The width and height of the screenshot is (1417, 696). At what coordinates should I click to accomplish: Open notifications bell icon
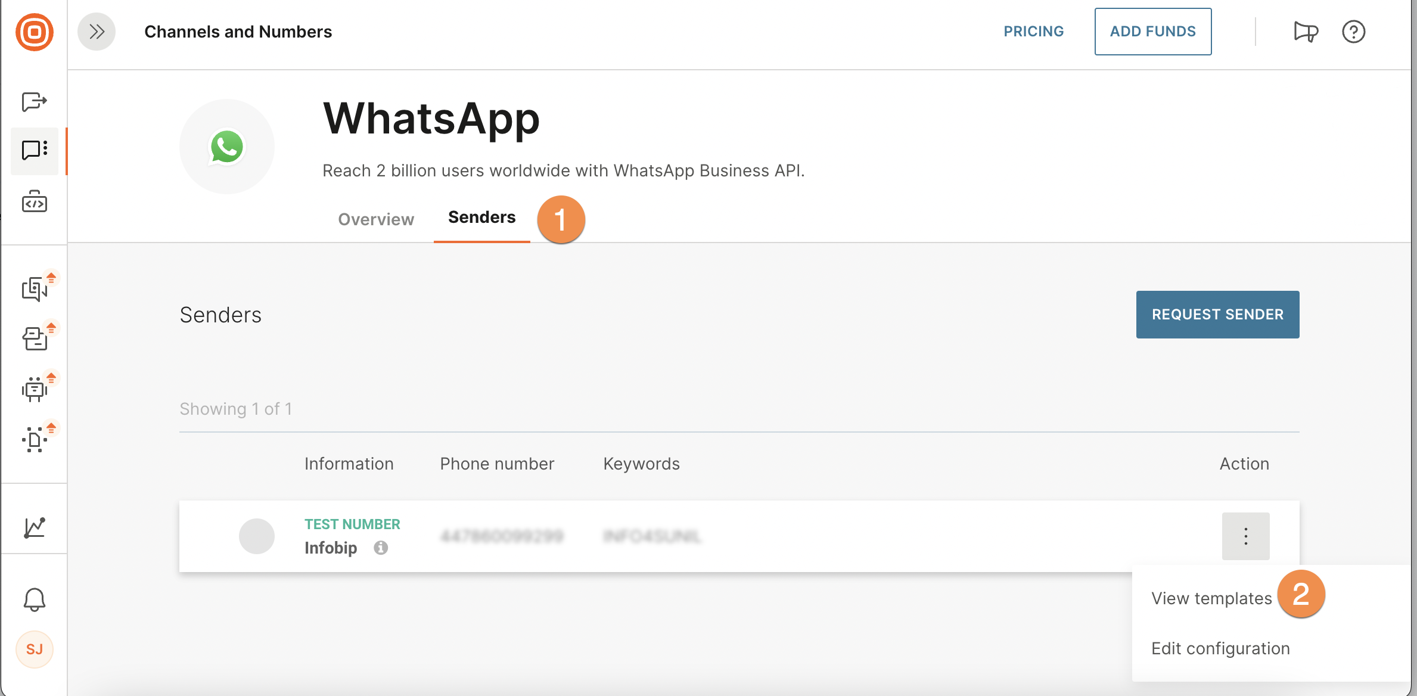coord(35,599)
